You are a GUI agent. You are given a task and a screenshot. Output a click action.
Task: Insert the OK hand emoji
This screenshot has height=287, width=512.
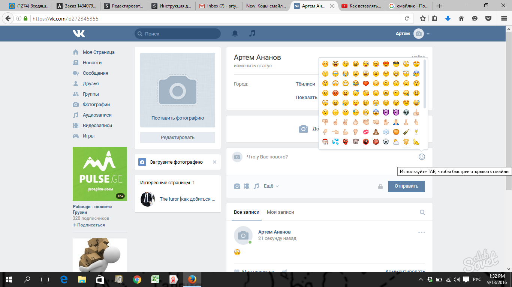click(356, 122)
